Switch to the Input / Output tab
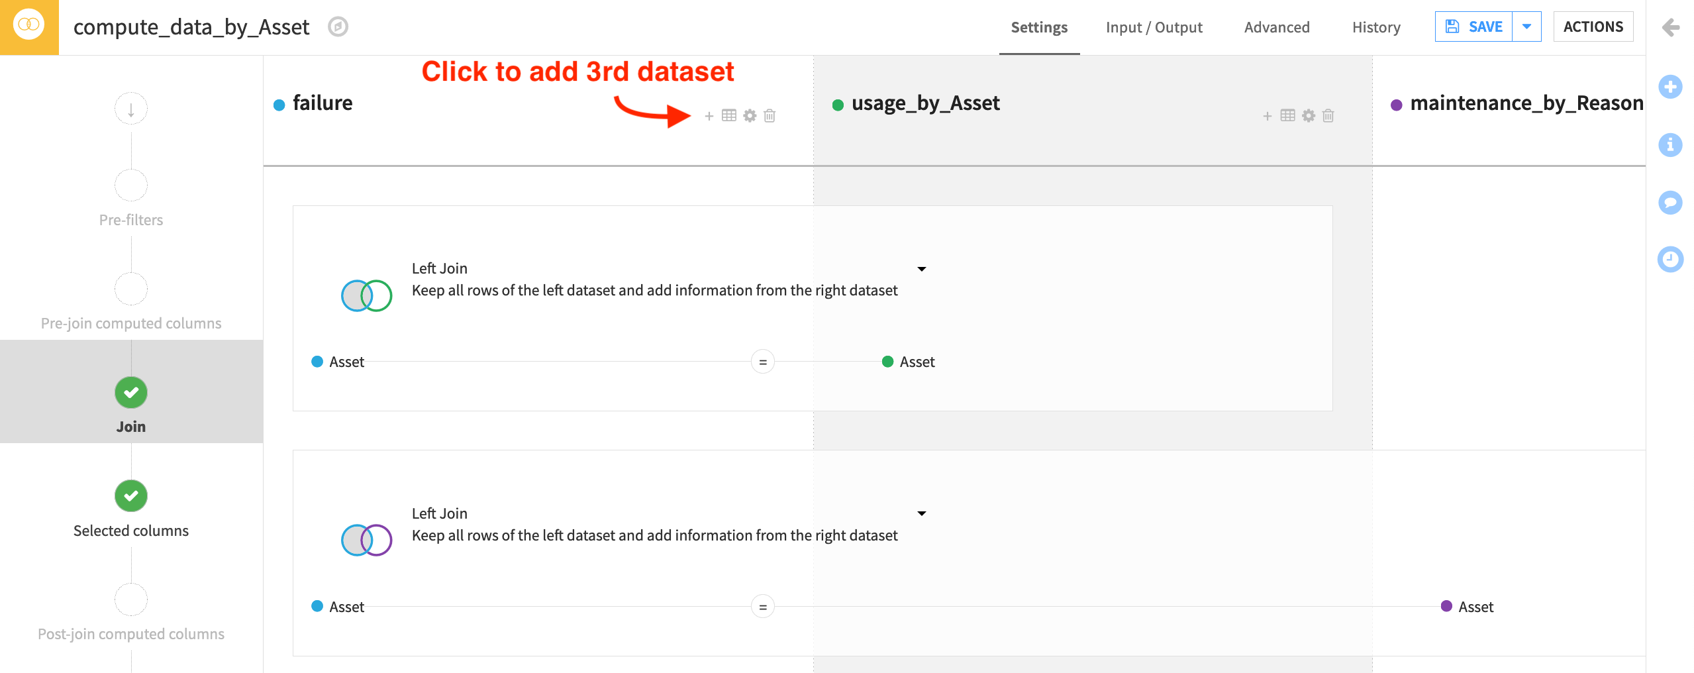This screenshot has width=1694, height=673. click(x=1154, y=27)
